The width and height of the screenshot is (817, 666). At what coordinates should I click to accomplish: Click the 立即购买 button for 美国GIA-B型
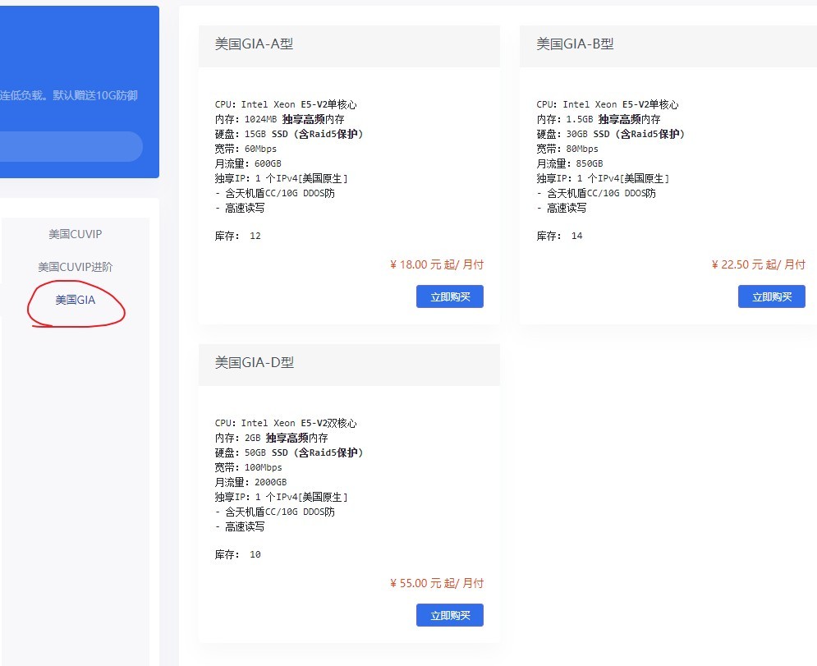click(771, 296)
